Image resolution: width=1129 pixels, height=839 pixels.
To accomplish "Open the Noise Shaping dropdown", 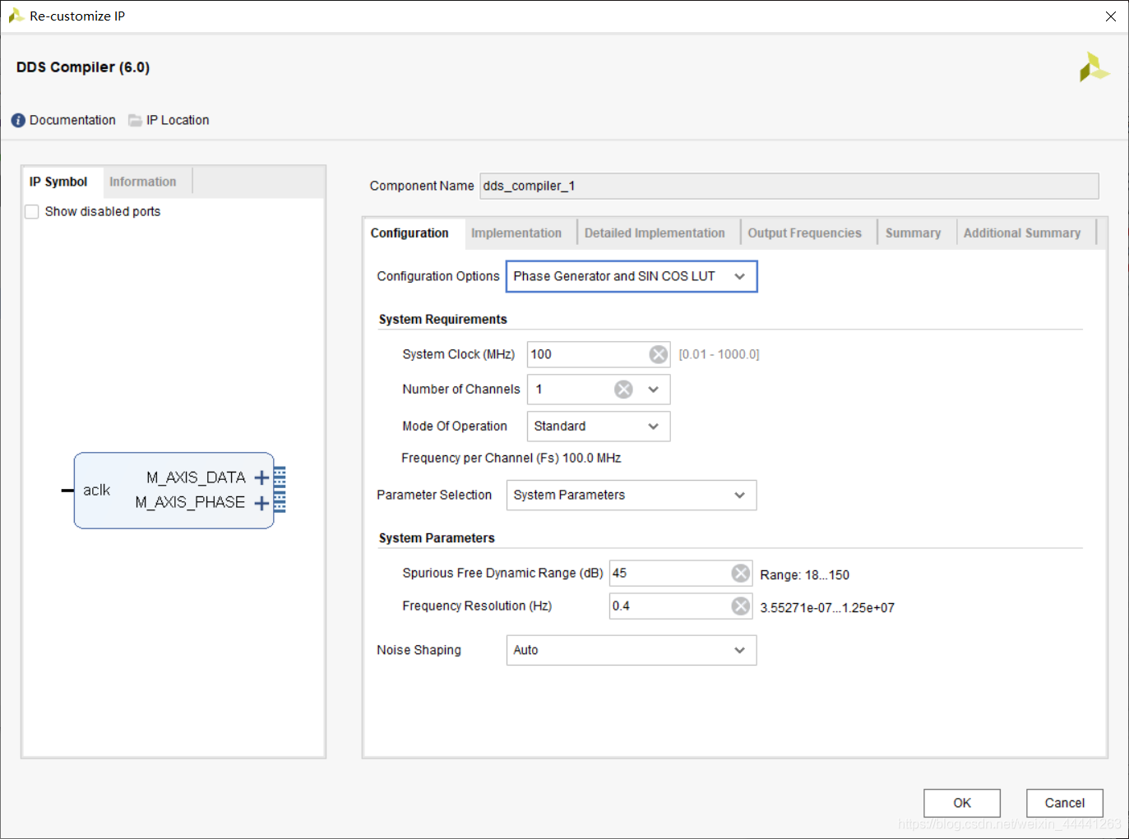I will (632, 650).
